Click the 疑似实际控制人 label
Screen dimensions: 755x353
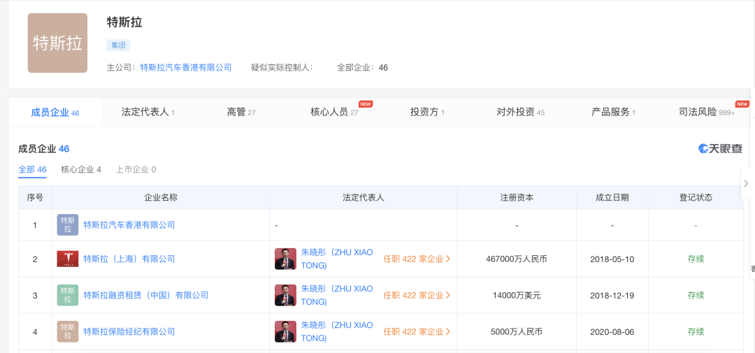click(282, 67)
